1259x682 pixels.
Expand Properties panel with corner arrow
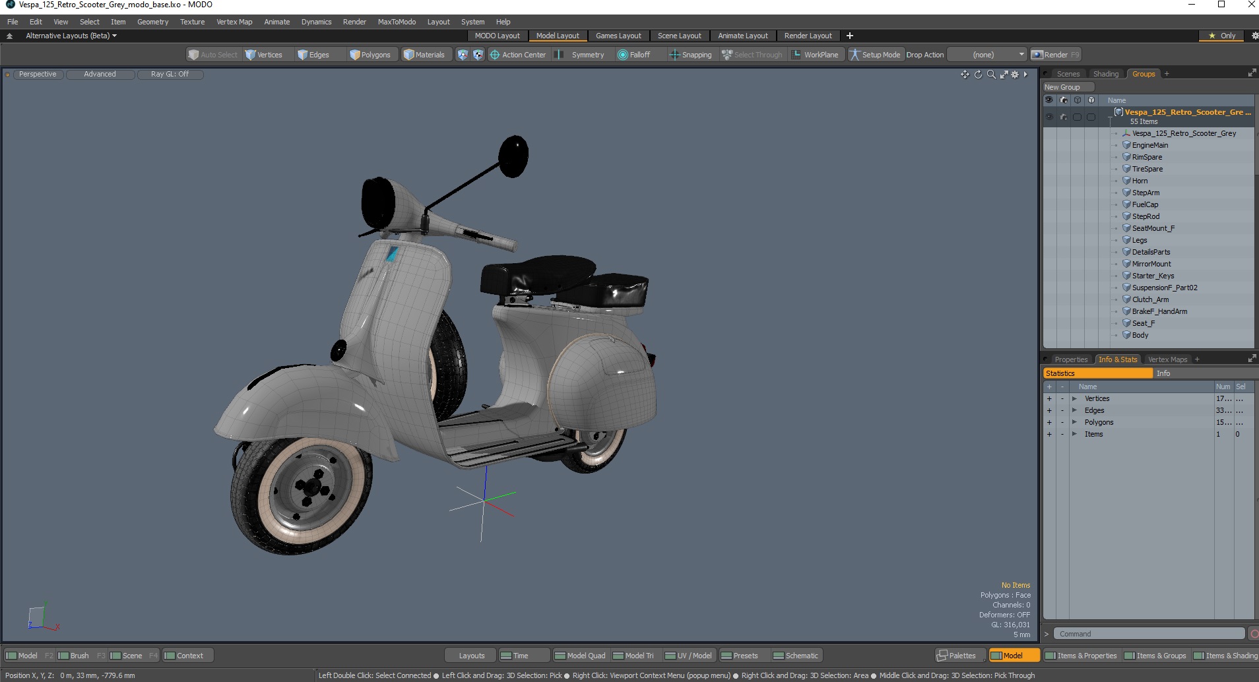coord(1252,359)
